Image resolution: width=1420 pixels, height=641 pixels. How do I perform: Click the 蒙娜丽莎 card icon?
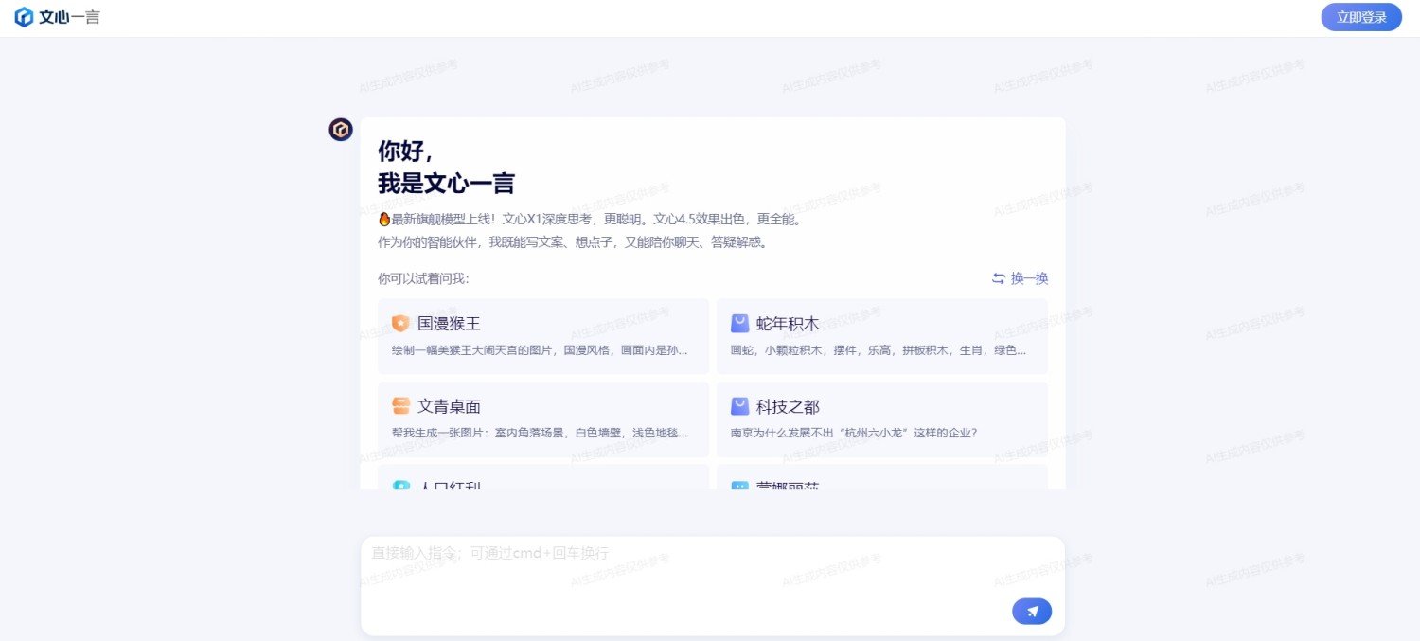click(x=739, y=487)
